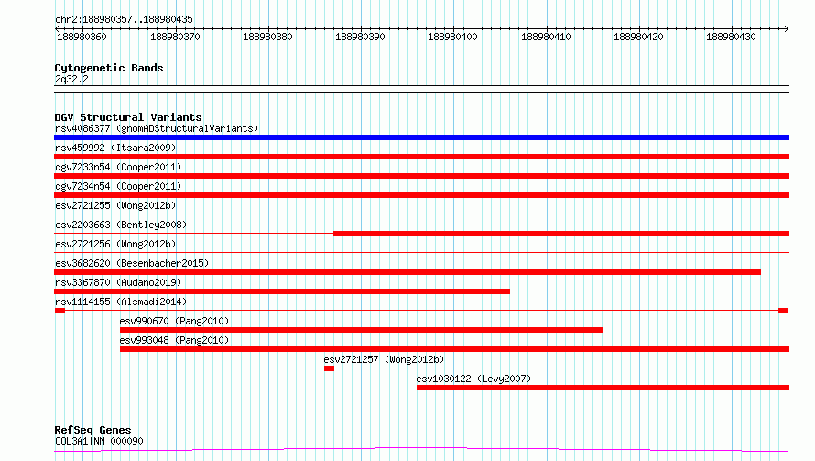Click the chr2:188980357..188980435 region label
Viewport: 815px width, 461px height.
124,19
